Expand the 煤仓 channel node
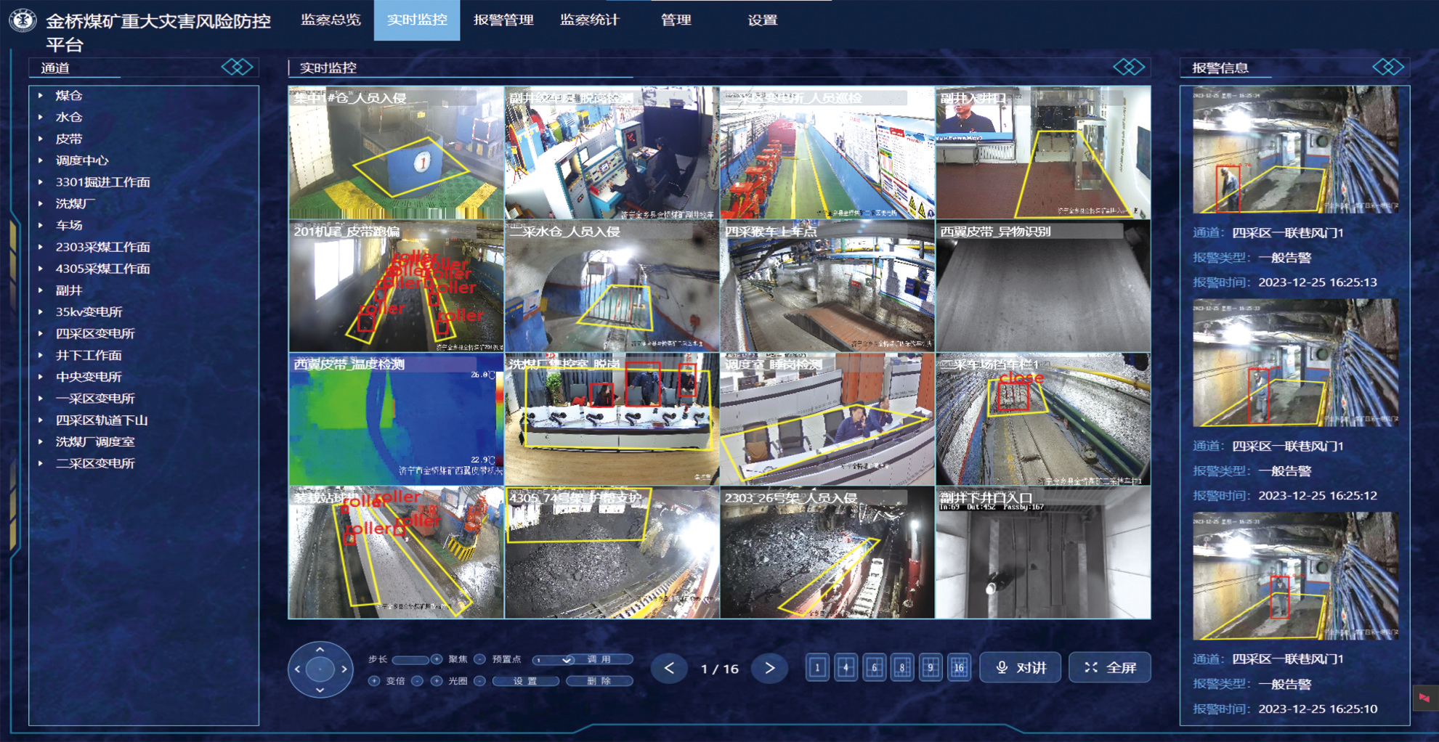This screenshot has width=1439, height=742. (x=41, y=95)
